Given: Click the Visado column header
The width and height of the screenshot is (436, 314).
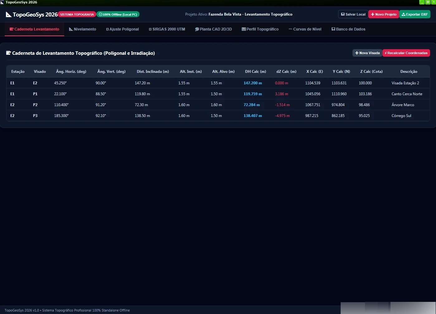Looking at the screenshot, I should tap(40, 72).
